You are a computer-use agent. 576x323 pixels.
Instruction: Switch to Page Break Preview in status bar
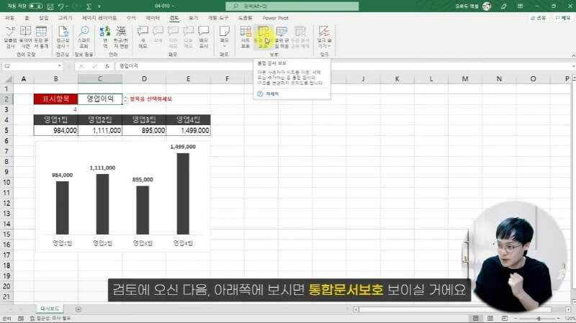505,318
